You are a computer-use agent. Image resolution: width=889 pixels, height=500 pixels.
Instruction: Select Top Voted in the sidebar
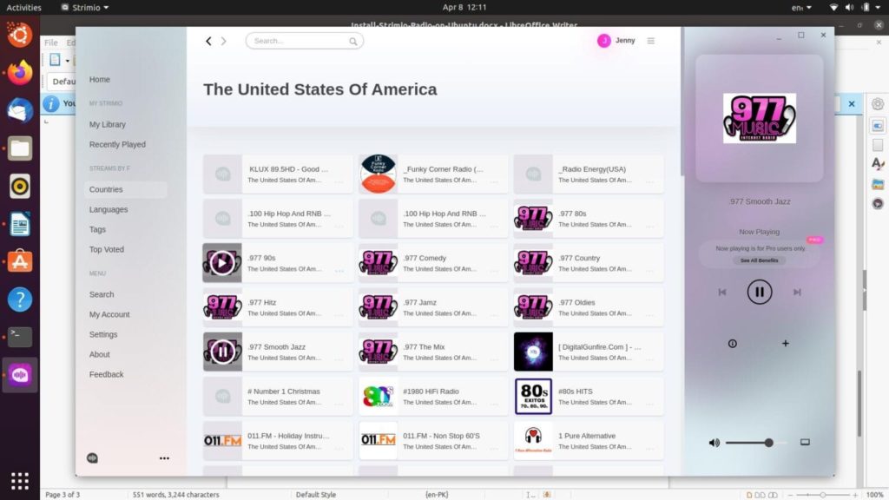107,249
